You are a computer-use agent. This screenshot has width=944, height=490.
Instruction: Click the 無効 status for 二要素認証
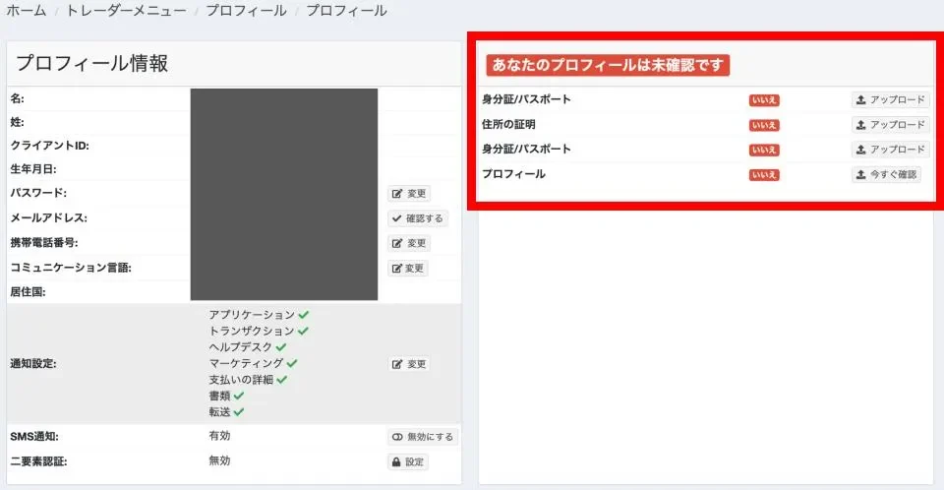click(219, 460)
